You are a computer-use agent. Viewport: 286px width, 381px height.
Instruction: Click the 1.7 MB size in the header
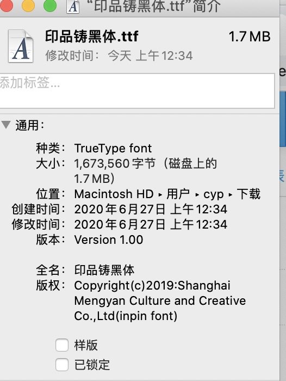pyautogui.click(x=250, y=36)
